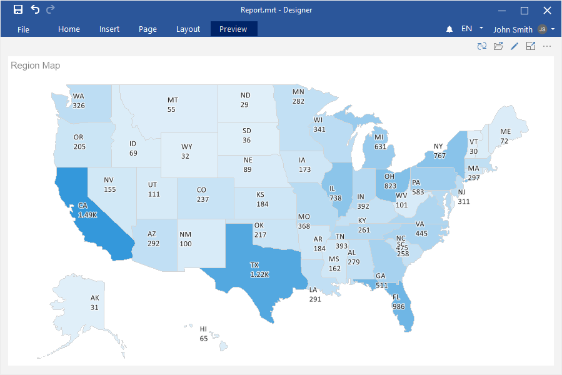Open the Page tab
The width and height of the screenshot is (562, 375).
tap(148, 29)
